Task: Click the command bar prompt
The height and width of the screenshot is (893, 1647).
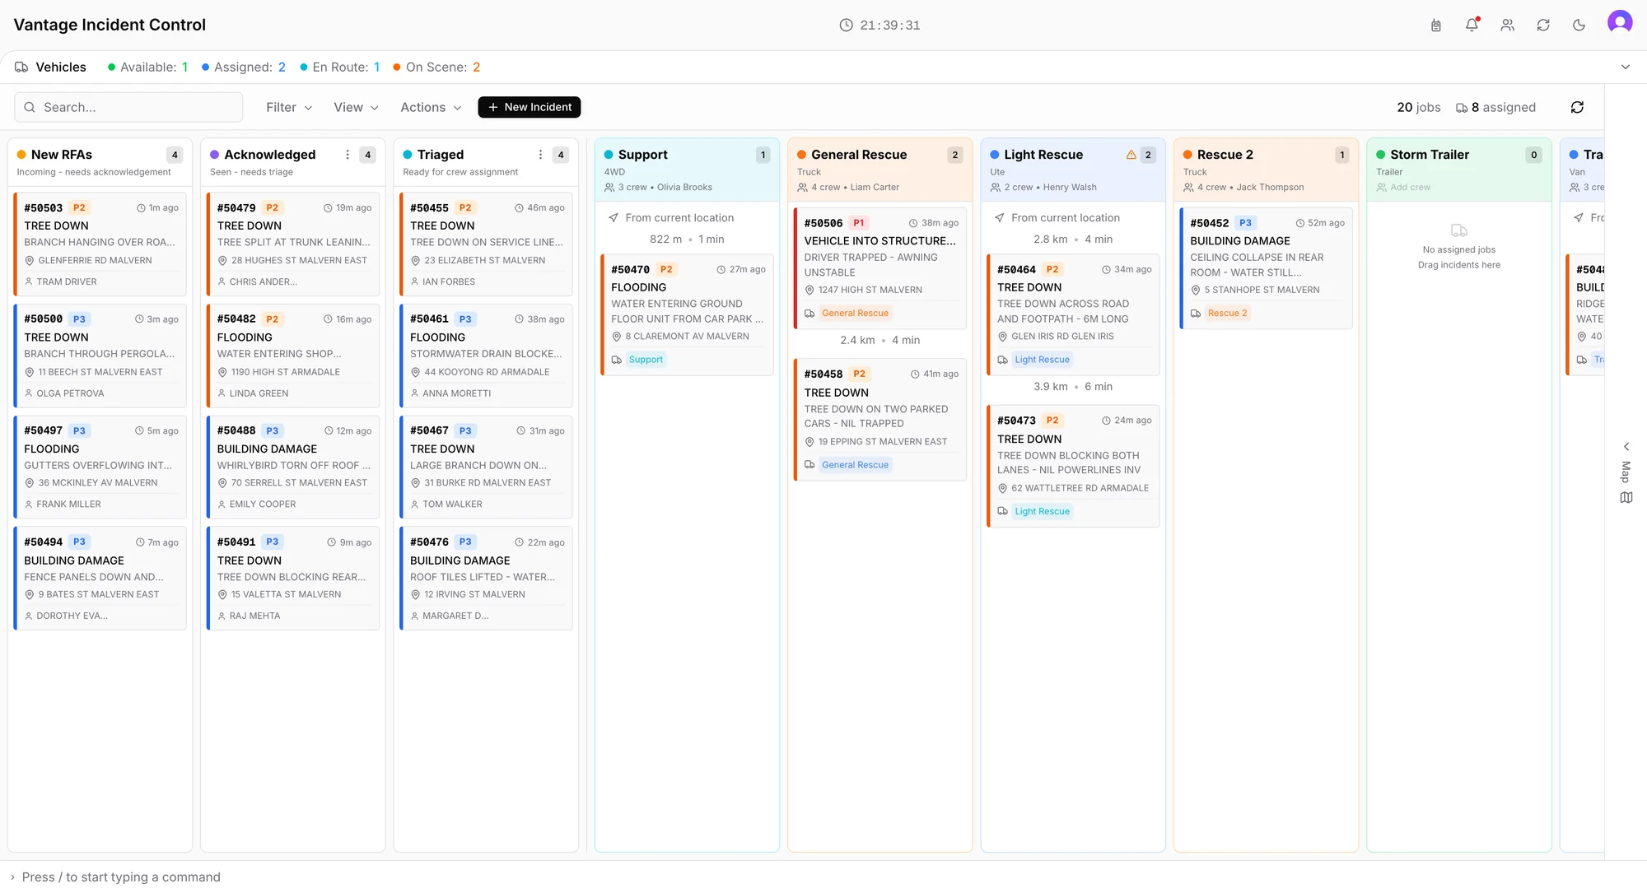Action: [121, 877]
